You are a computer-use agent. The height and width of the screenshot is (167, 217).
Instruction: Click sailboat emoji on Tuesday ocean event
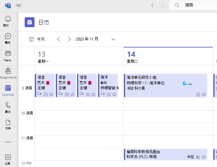point(190,83)
